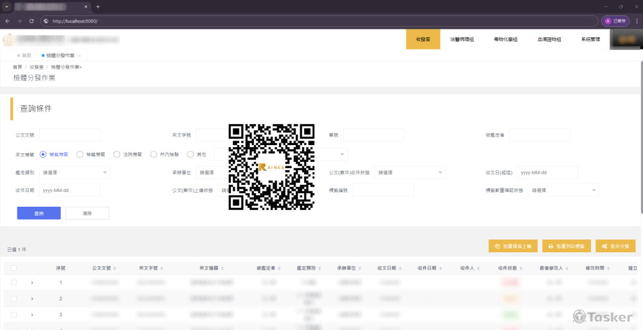Close the 檢體分發作業 page tab

click(x=80, y=56)
